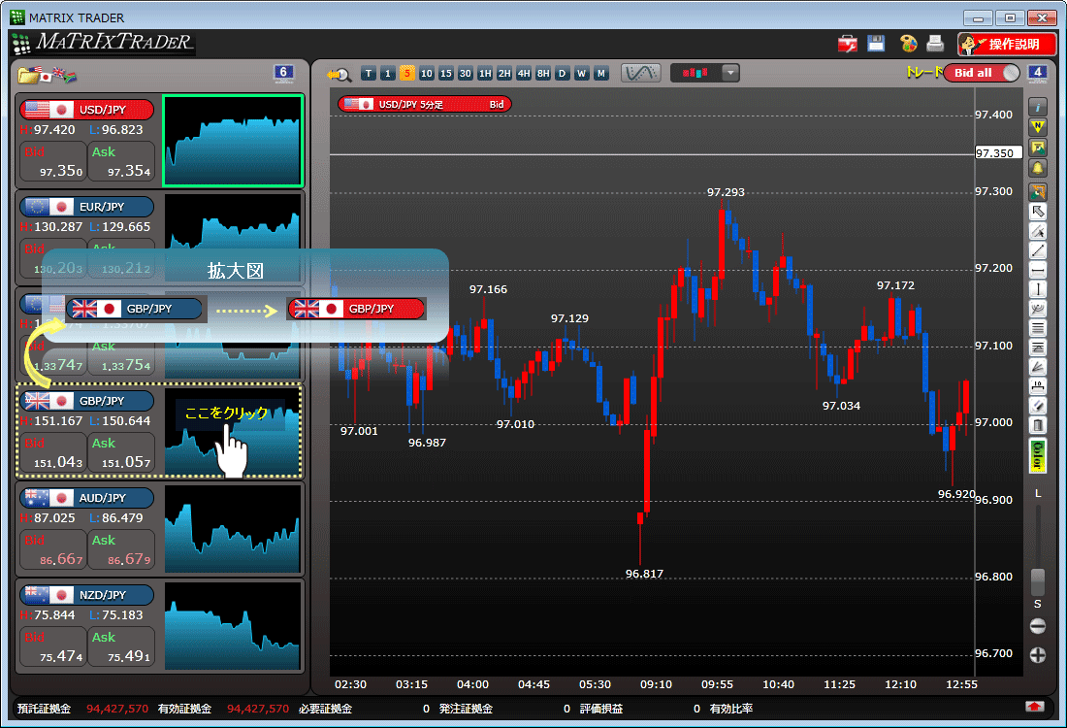Click the printer icon
Screen dimensions: 1067x728
[x=936, y=44]
